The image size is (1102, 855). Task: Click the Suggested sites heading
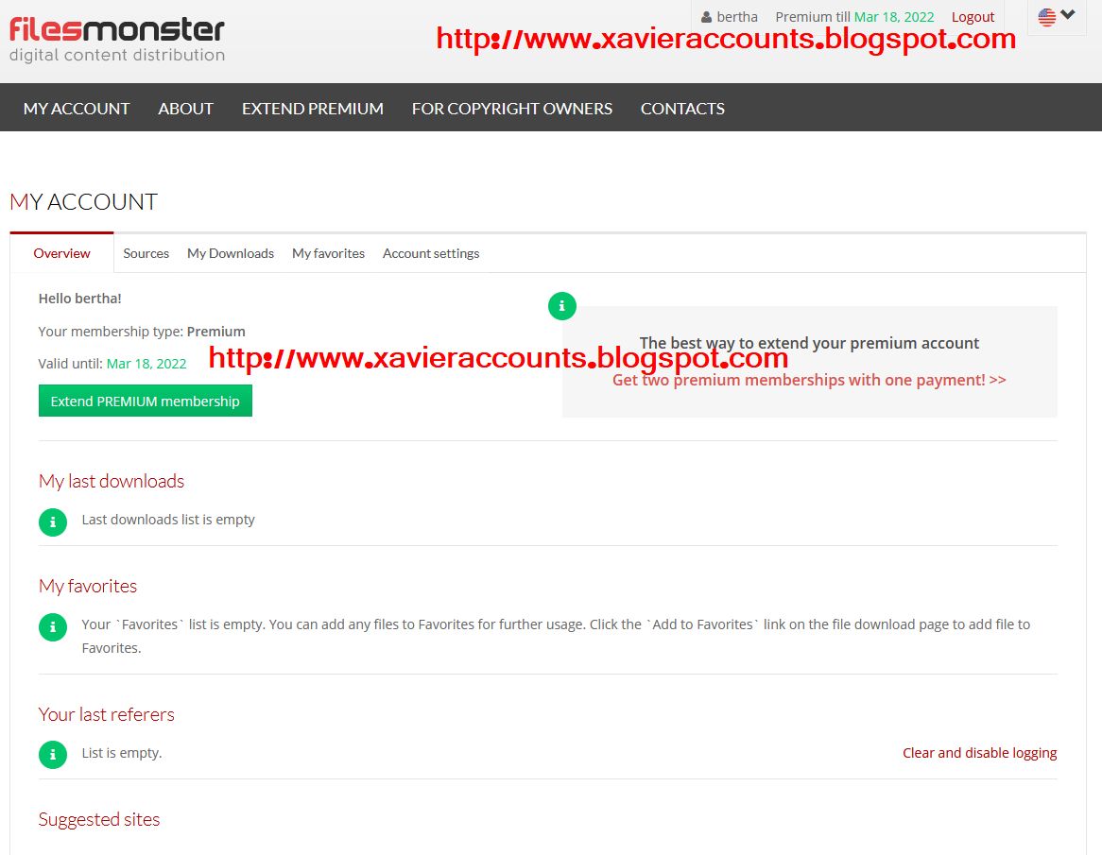(x=99, y=819)
